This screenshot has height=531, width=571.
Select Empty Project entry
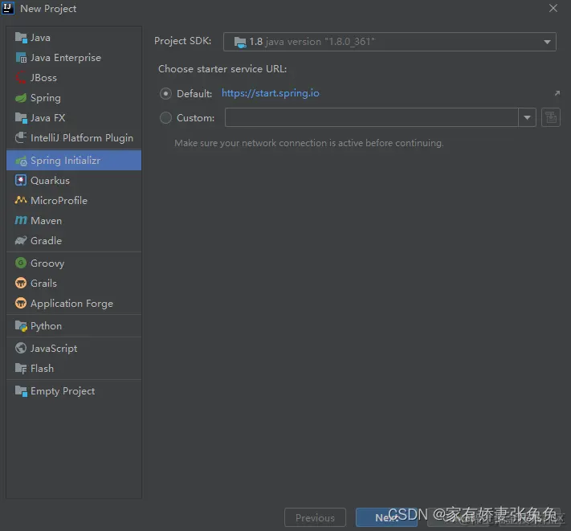pyautogui.click(x=74, y=391)
